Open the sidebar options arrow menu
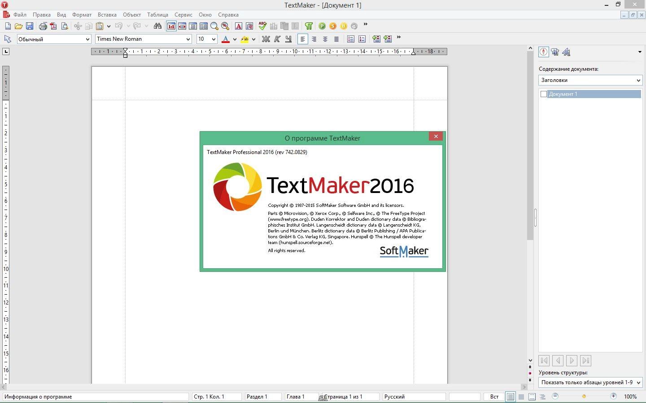 (640, 52)
